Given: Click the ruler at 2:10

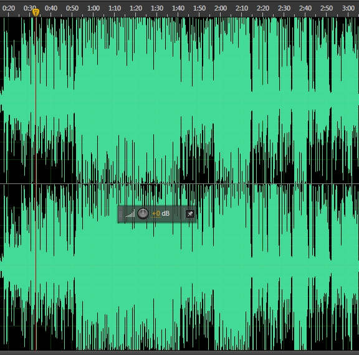Looking at the screenshot, I should coord(242,9).
